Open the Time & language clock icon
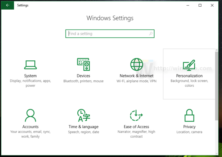222x157 pixels. coord(84,115)
